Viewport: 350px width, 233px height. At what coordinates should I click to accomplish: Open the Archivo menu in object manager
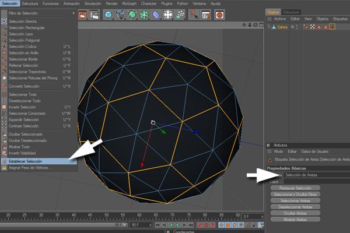click(x=280, y=19)
